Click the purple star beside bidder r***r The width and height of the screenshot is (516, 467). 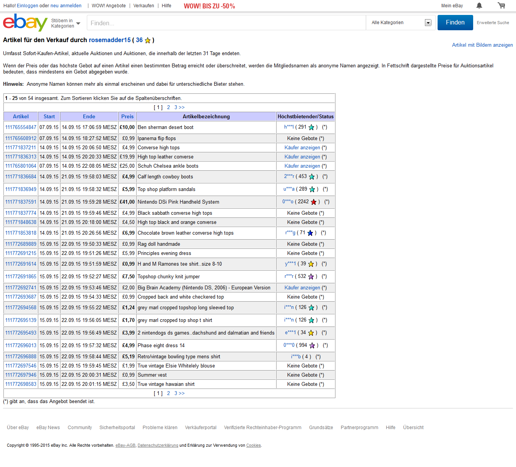click(311, 276)
